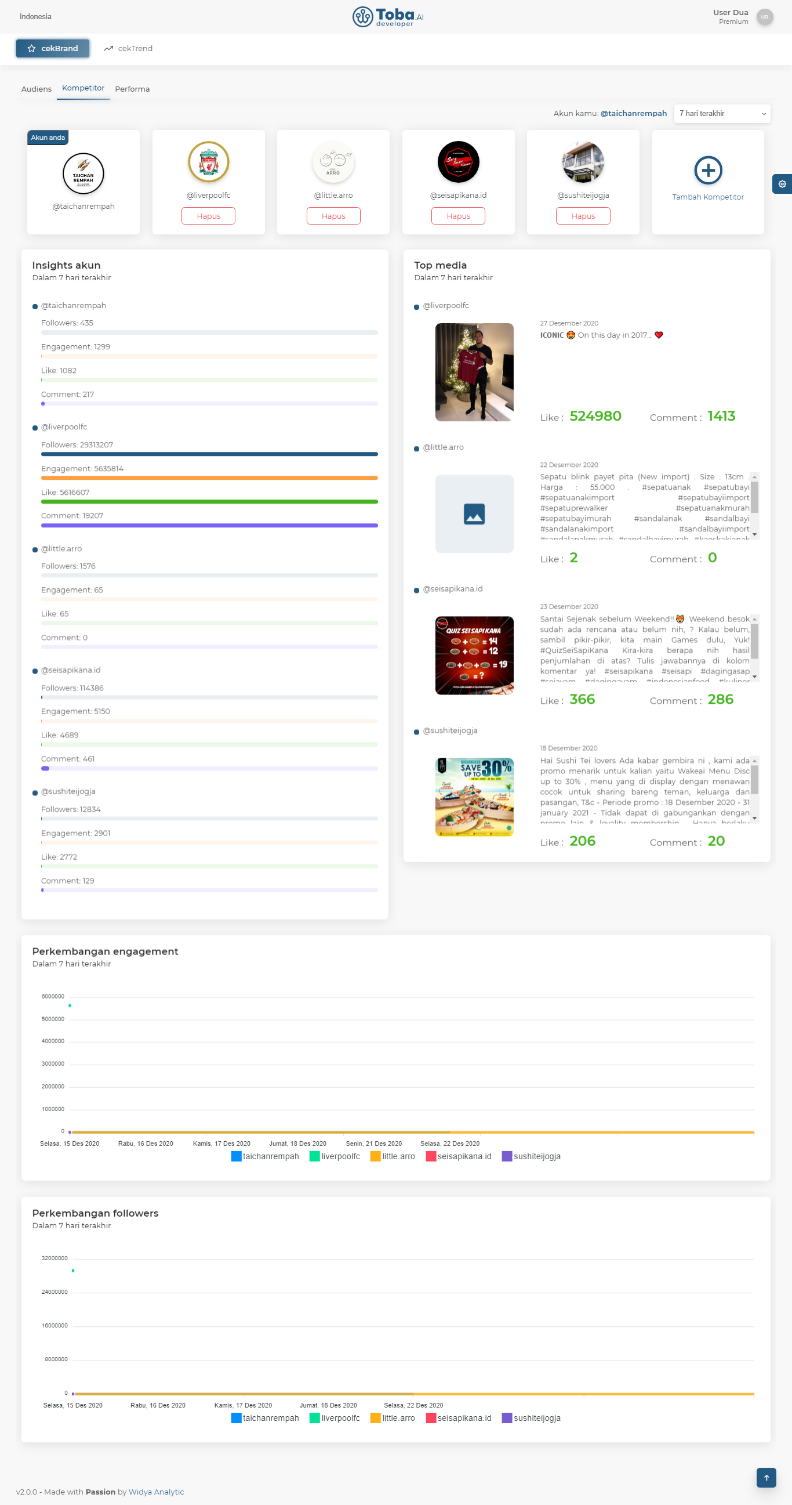Screen dimensions: 792x1505
Task: Click liverpoolfc Comment purple bar
Action: 209,525
